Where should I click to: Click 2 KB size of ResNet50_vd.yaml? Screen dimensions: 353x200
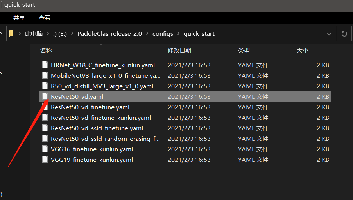(x=323, y=97)
